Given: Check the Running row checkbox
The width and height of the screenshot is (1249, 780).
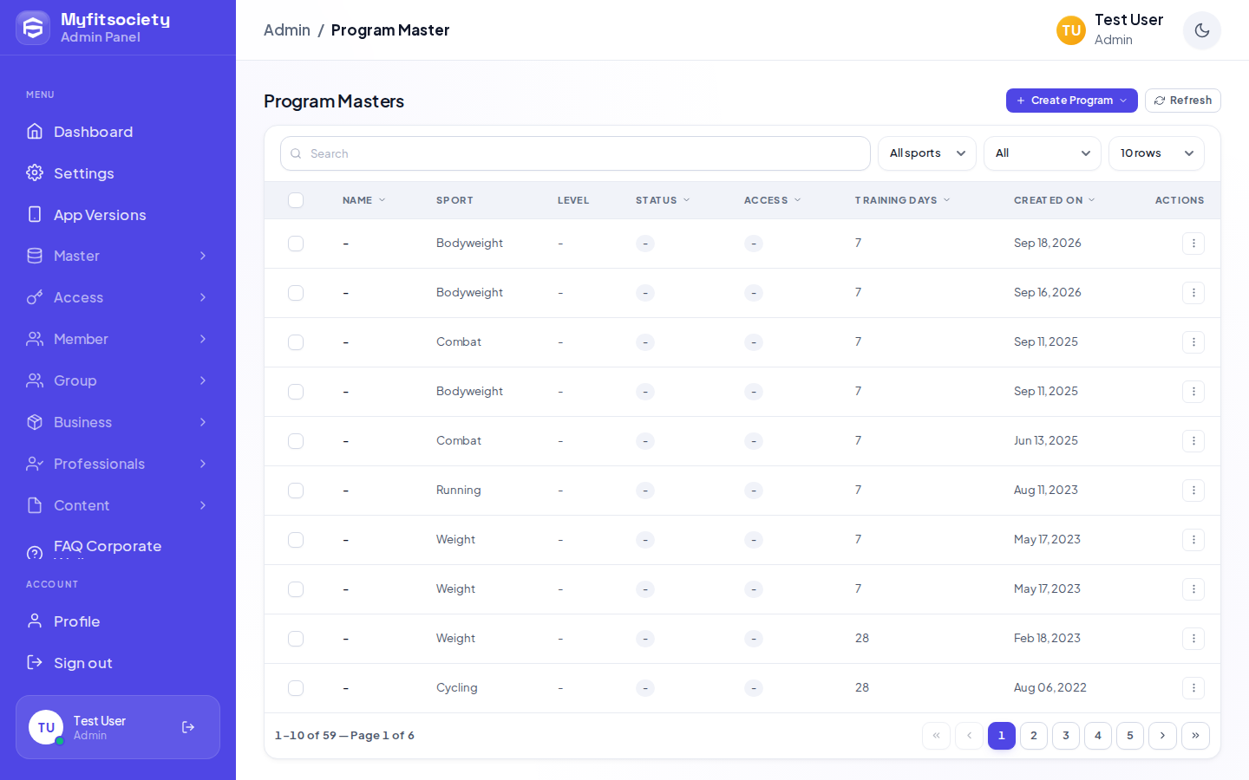Looking at the screenshot, I should pyautogui.click(x=296, y=491).
